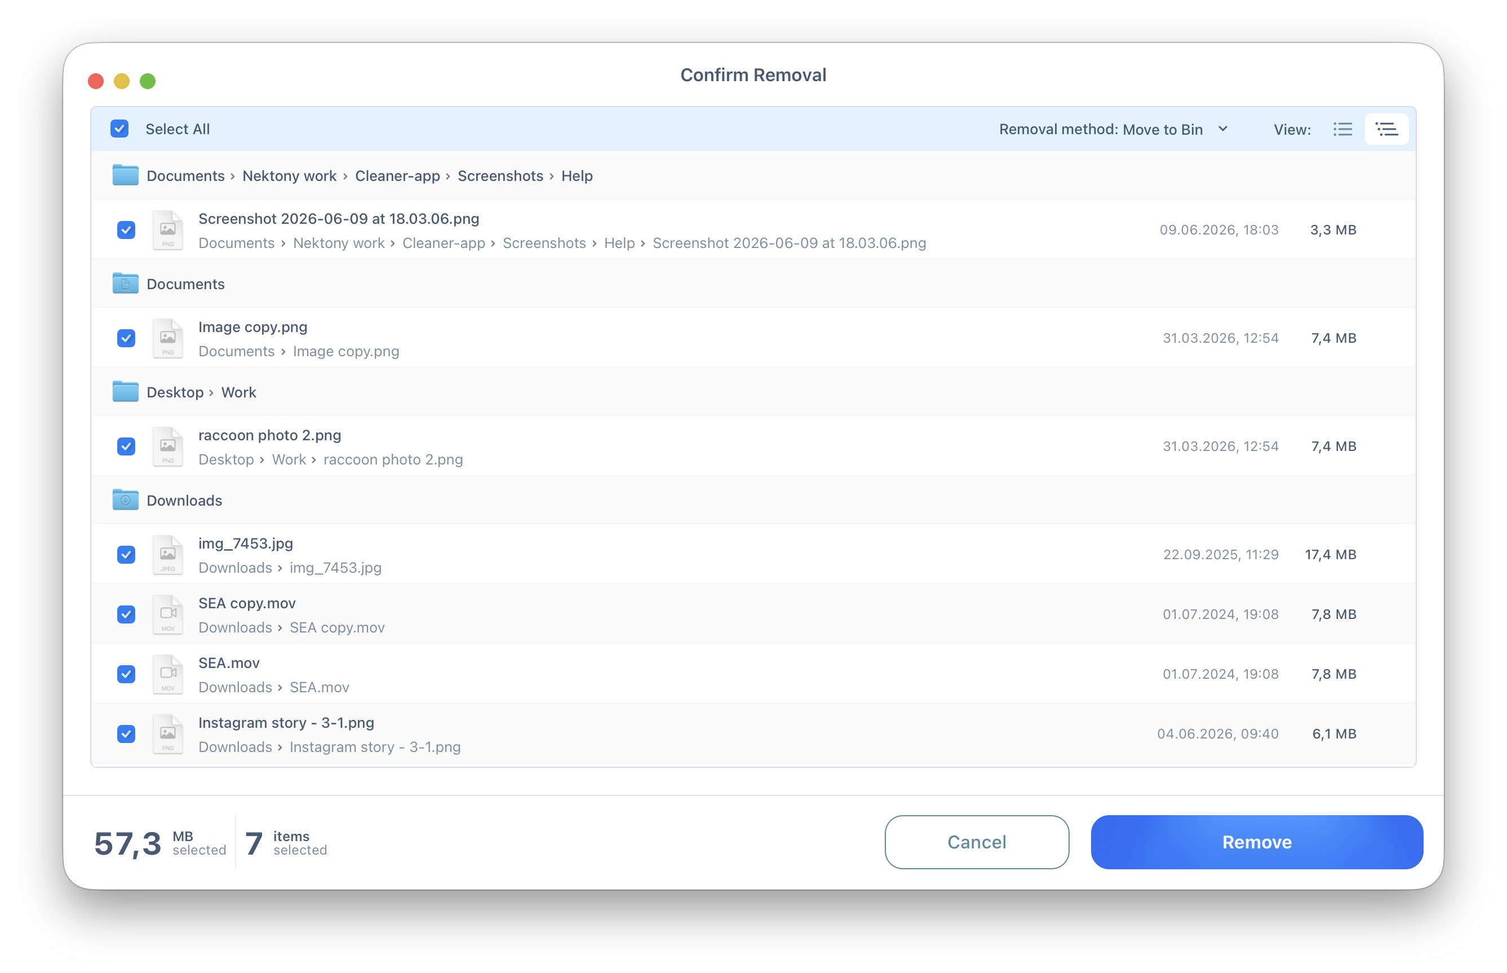The height and width of the screenshot is (973, 1507).
Task: Uncheck the Screenshot 2026-06-09 file checkbox
Action: [x=126, y=229]
